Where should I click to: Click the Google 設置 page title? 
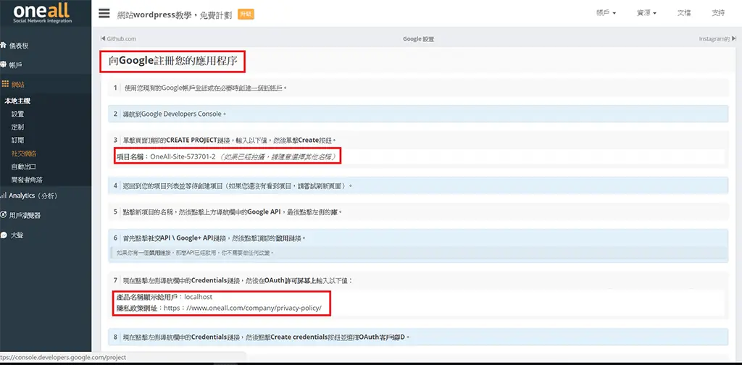tap(418, 39)
